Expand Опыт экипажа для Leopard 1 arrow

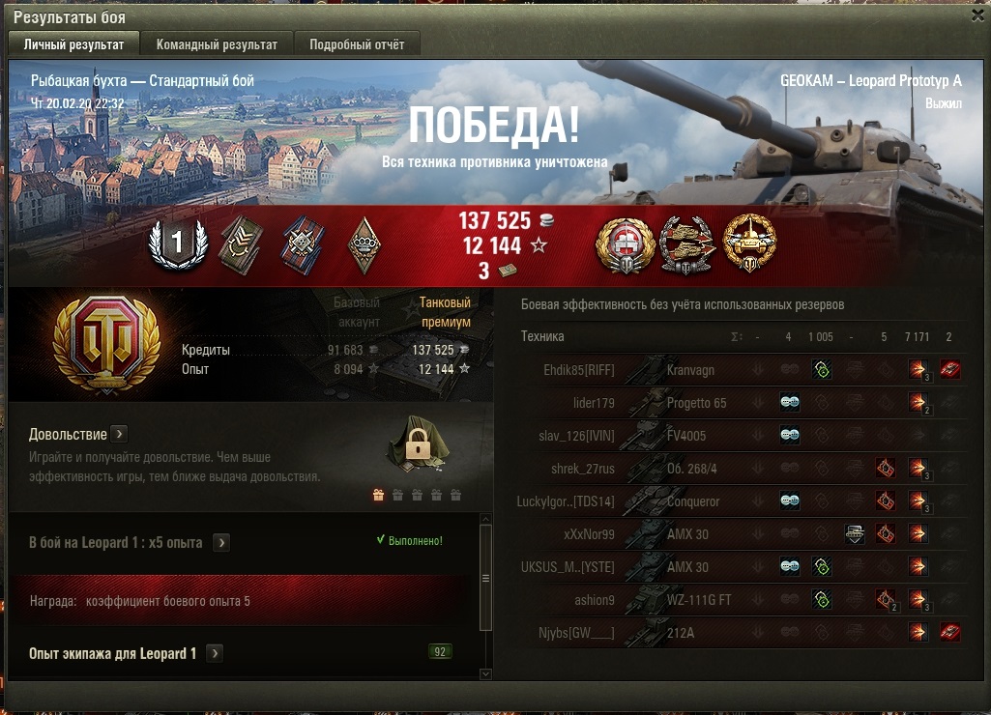(215, 653)
